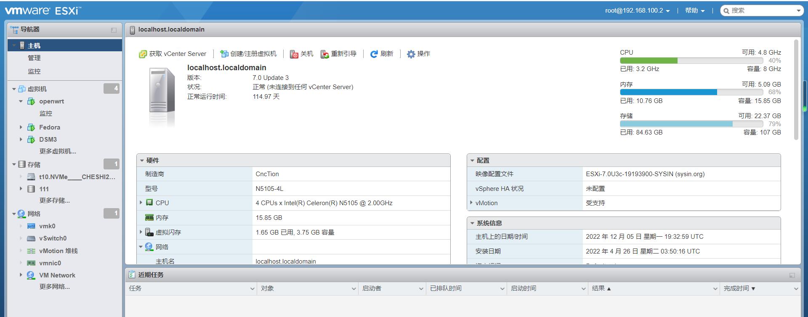Expand the DSM3 tree node
The image size is (808, 317).
[21, 140]
